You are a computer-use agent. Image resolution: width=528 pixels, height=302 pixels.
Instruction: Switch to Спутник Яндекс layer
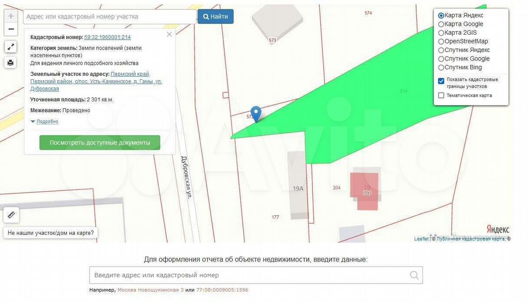point(441,50)
